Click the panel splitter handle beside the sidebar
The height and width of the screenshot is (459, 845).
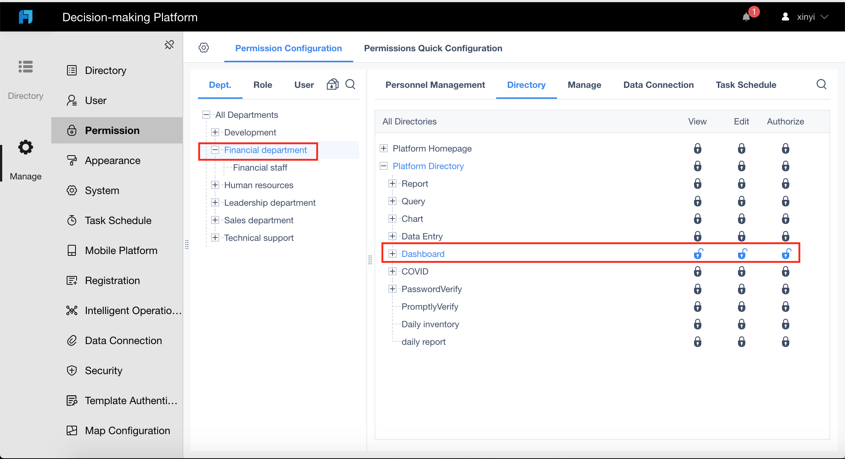(x=187, y=245)
